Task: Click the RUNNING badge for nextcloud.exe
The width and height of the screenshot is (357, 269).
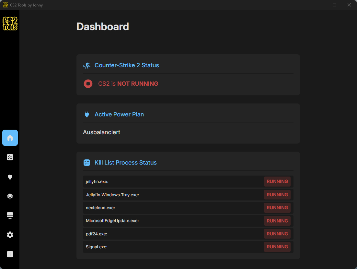Action: (x=277, y=208)
